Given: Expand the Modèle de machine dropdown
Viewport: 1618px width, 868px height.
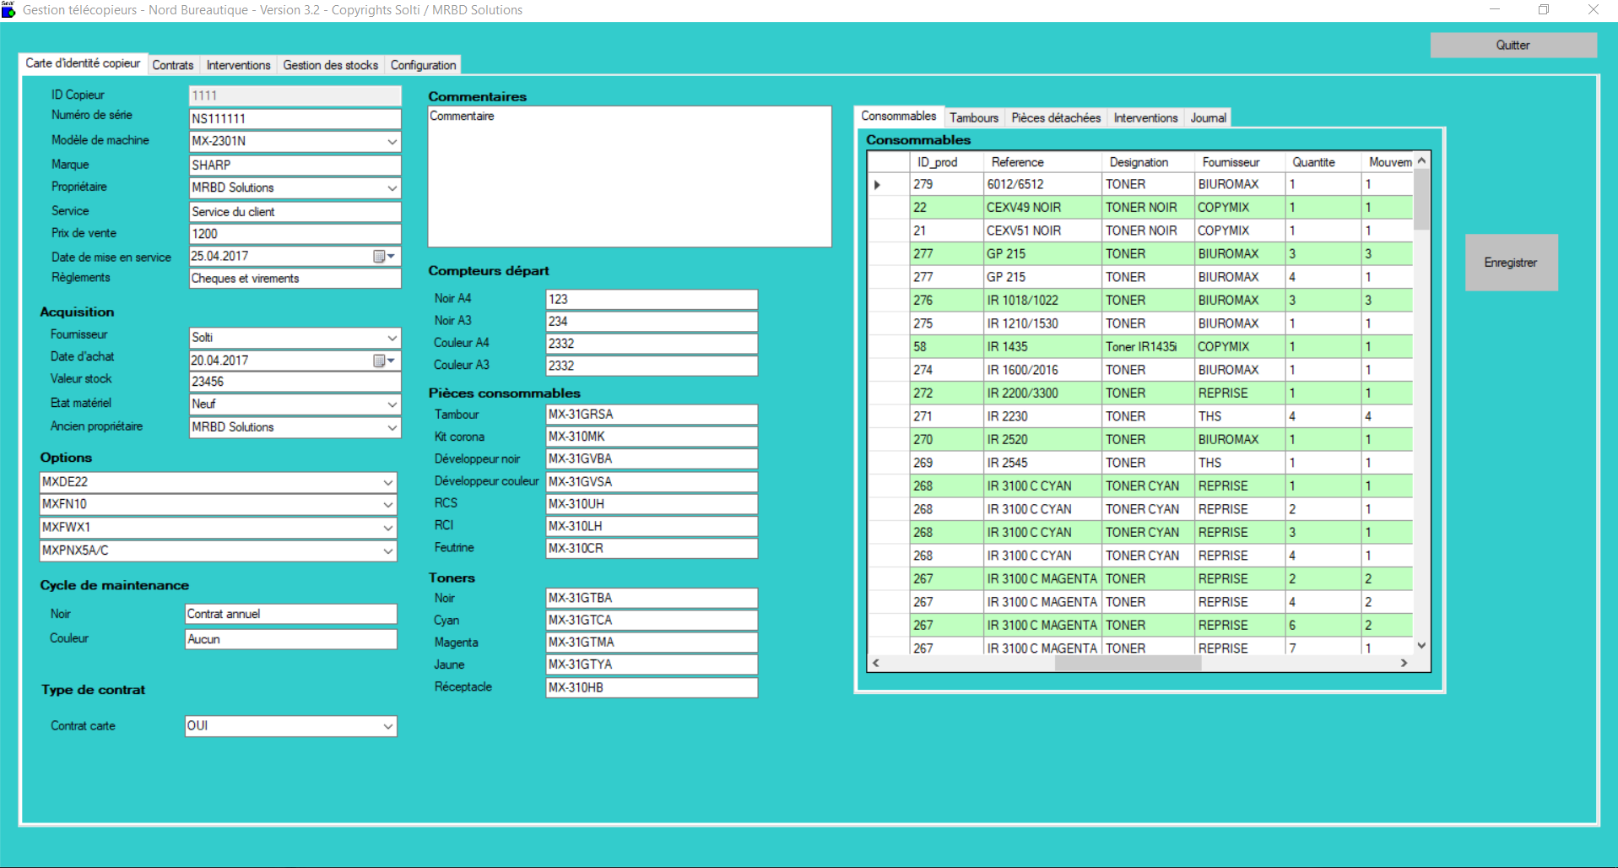Looking at the screenshot, I should [392, 142].
